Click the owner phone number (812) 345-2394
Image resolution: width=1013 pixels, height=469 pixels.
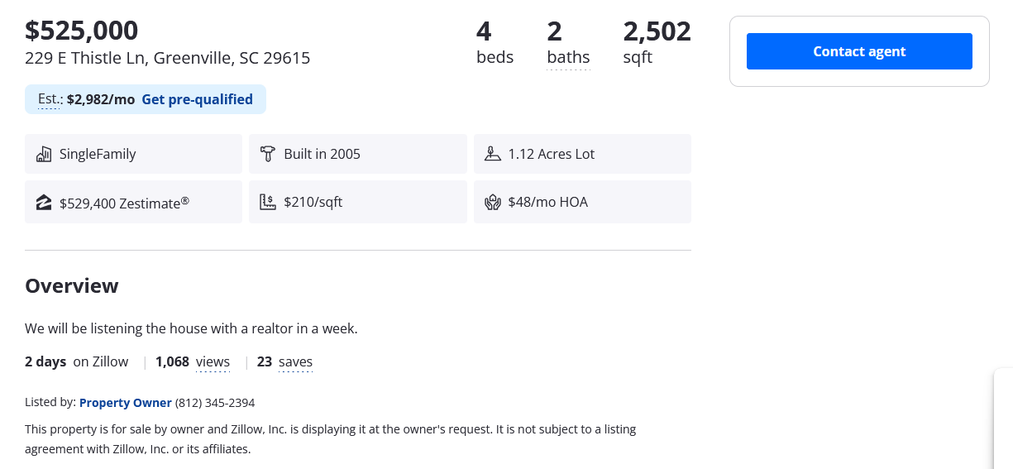(x=215, y=403)
